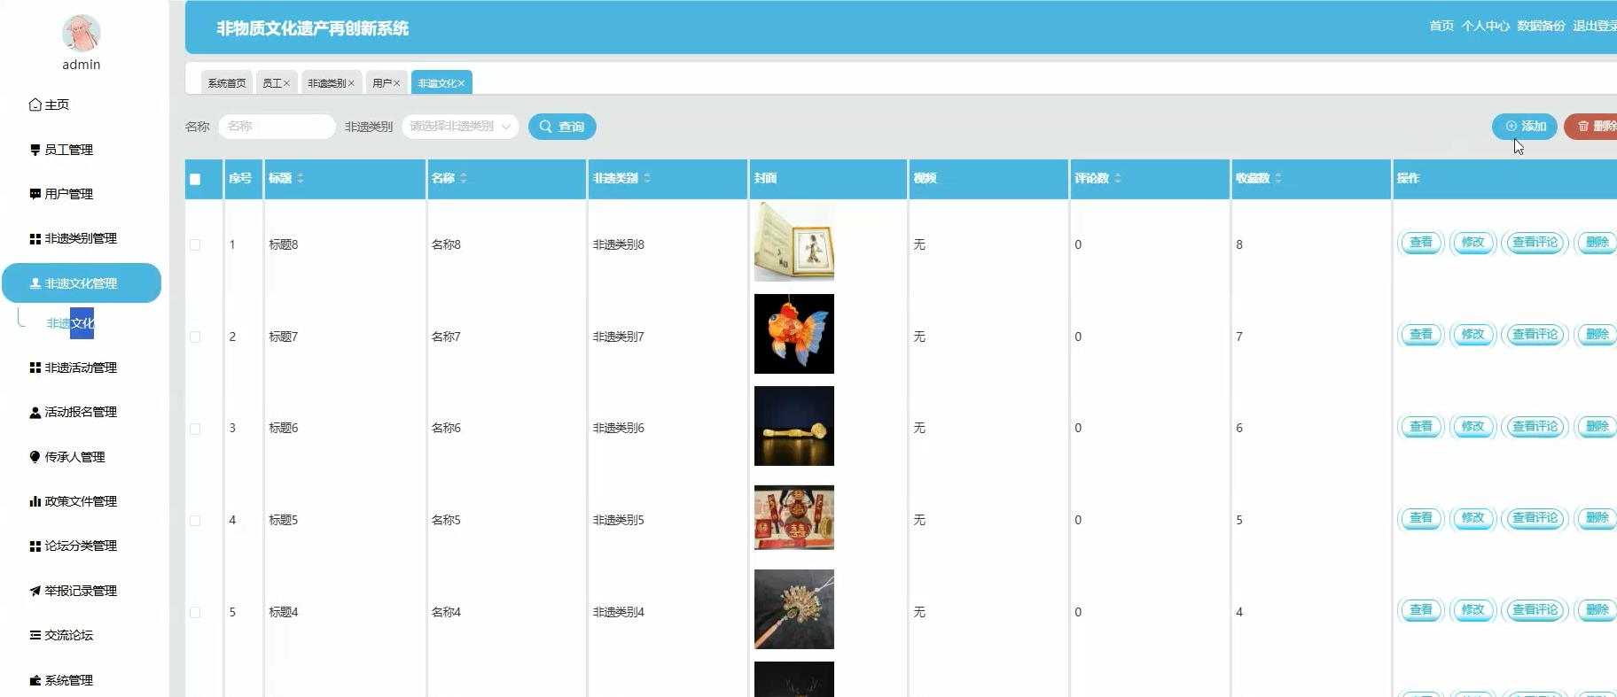This screenshot has width=1617, height=697.
Task: Open 论坛分类管理 in sidebar
Action: pos(73,546)
